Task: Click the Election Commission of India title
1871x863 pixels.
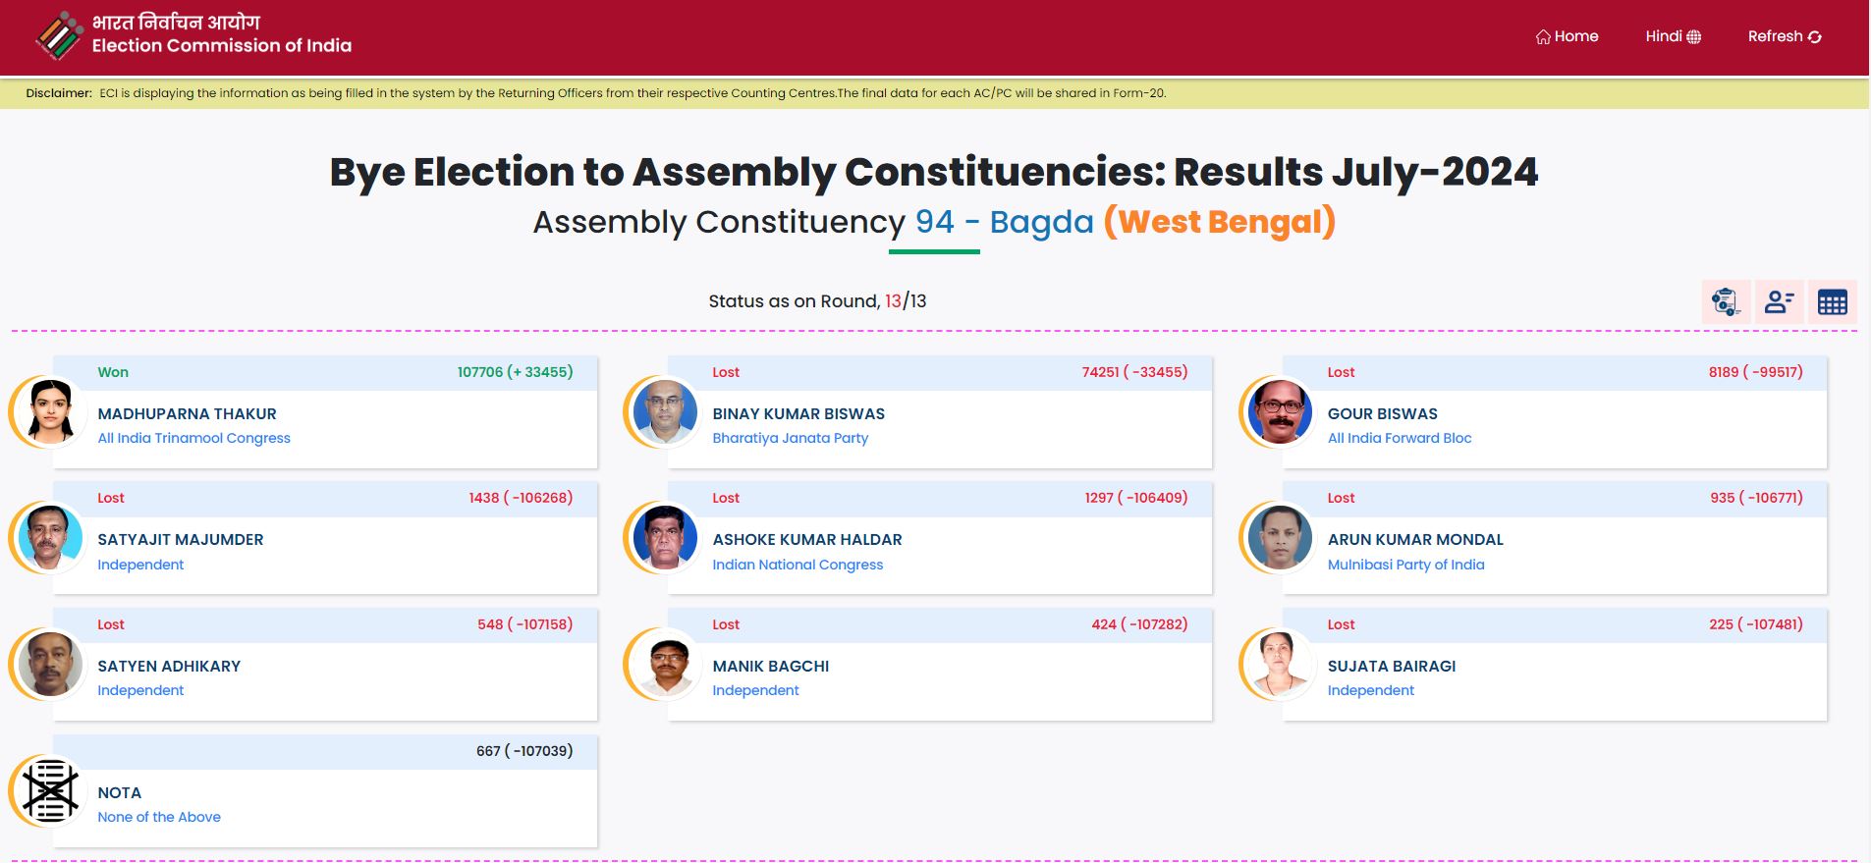Action: pyautogui.click(x=221, y=45)
